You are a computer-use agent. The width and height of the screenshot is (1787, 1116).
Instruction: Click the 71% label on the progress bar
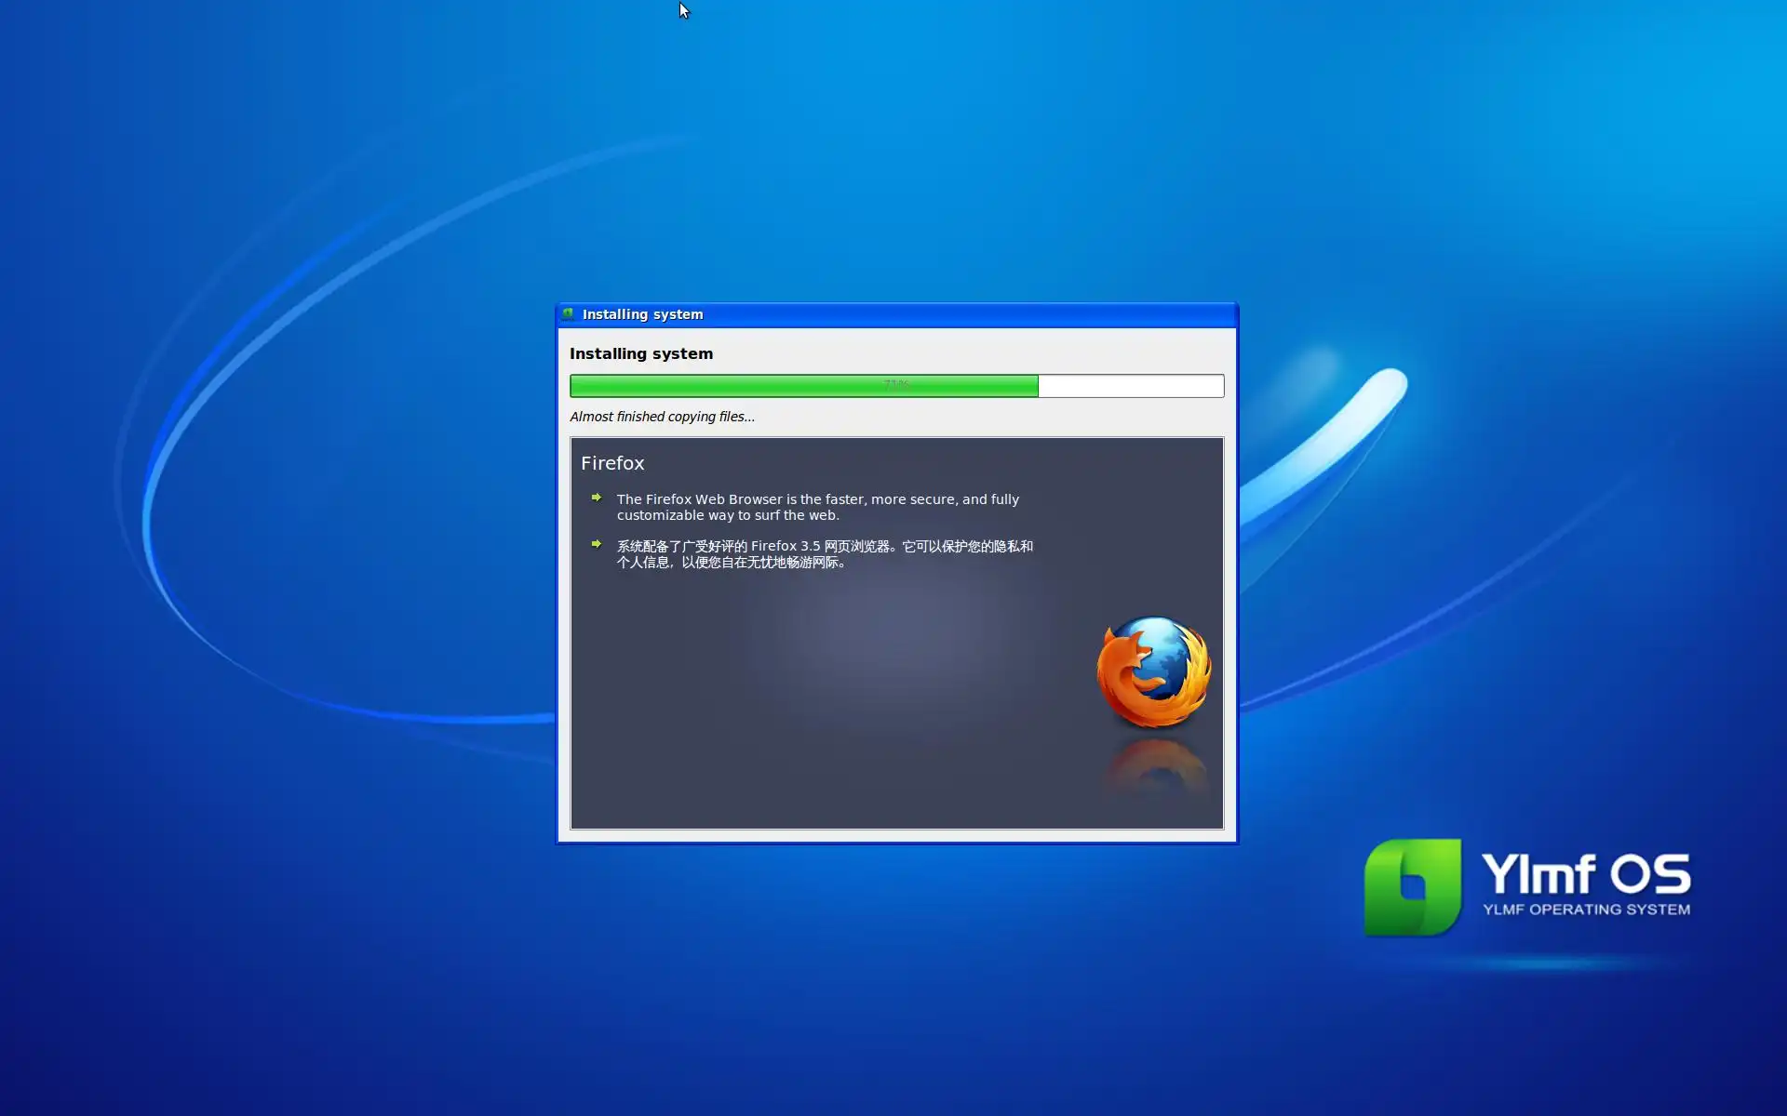coord(895,384)
